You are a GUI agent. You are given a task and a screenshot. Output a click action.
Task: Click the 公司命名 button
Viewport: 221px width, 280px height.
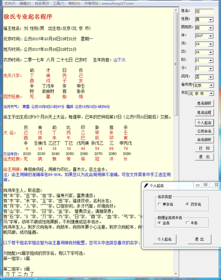pyautogui.click(x=204, y=131)
